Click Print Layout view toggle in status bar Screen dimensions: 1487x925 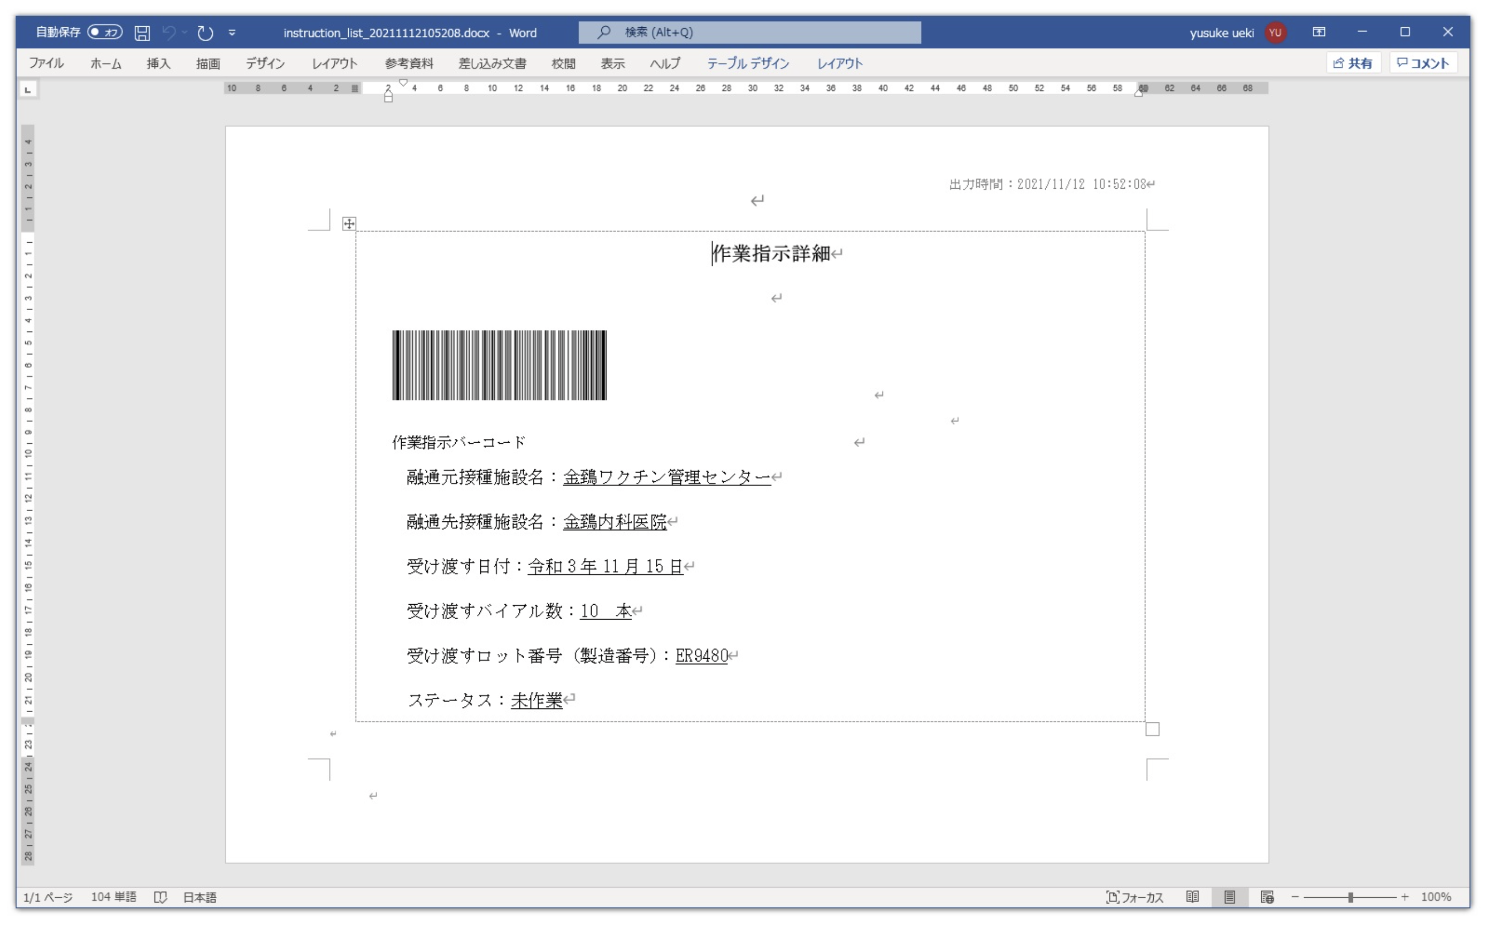1230,897
